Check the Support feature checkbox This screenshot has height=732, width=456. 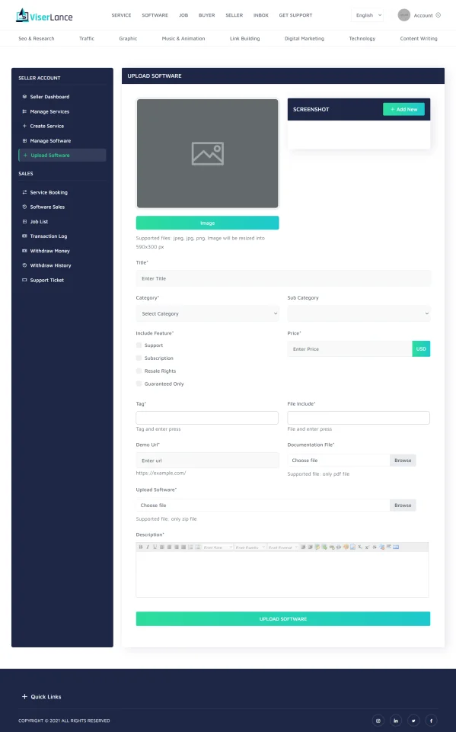(x=139, y=345)
